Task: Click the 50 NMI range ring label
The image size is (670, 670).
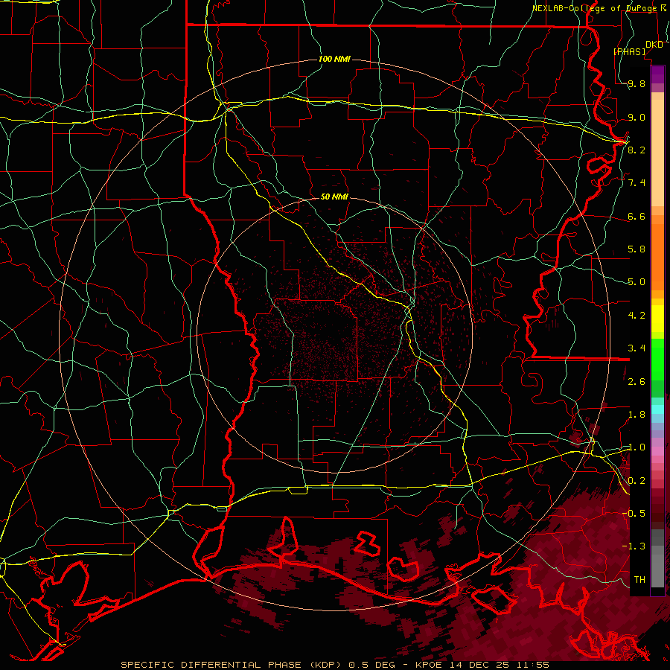Action: (334, 197)
